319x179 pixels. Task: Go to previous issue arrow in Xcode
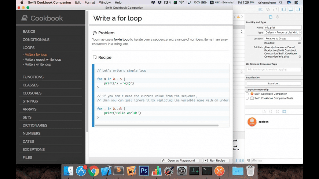coord(235,17)
